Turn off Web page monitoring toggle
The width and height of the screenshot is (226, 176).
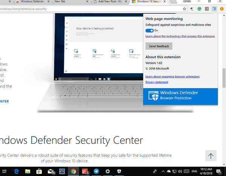150,30
